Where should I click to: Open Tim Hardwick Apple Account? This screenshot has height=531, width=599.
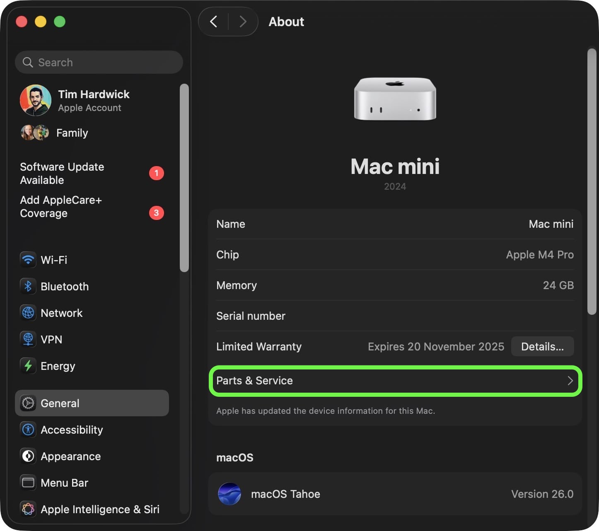point(93,100)
